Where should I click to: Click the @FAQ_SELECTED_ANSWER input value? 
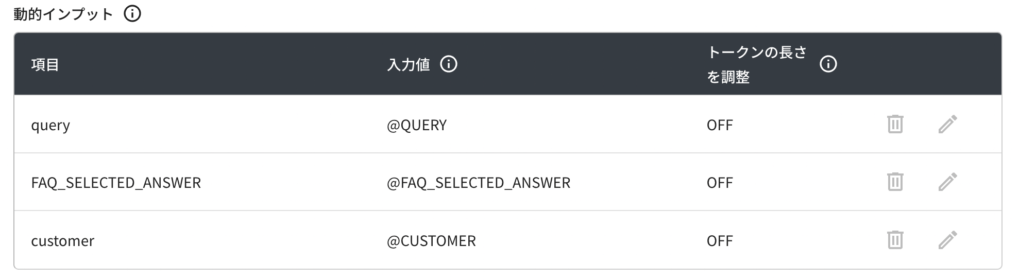479,183
